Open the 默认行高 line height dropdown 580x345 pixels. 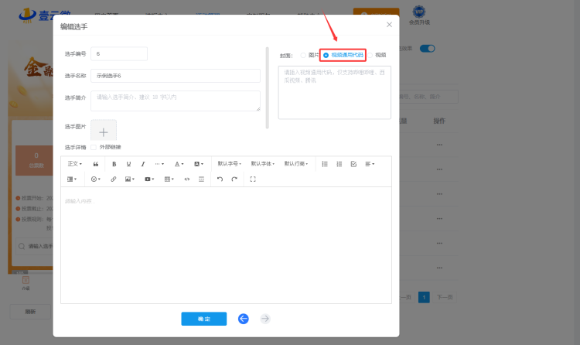(296, 164)
